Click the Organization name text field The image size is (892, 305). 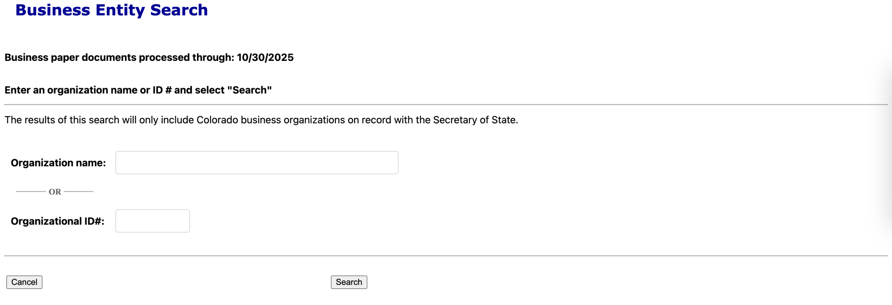tap(256, 162)
